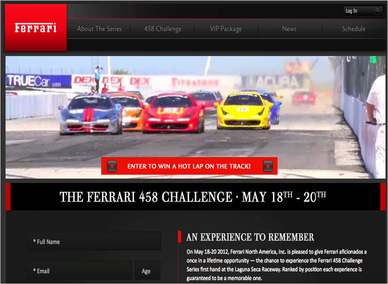Select the Age field

click(x=147, y=271)
